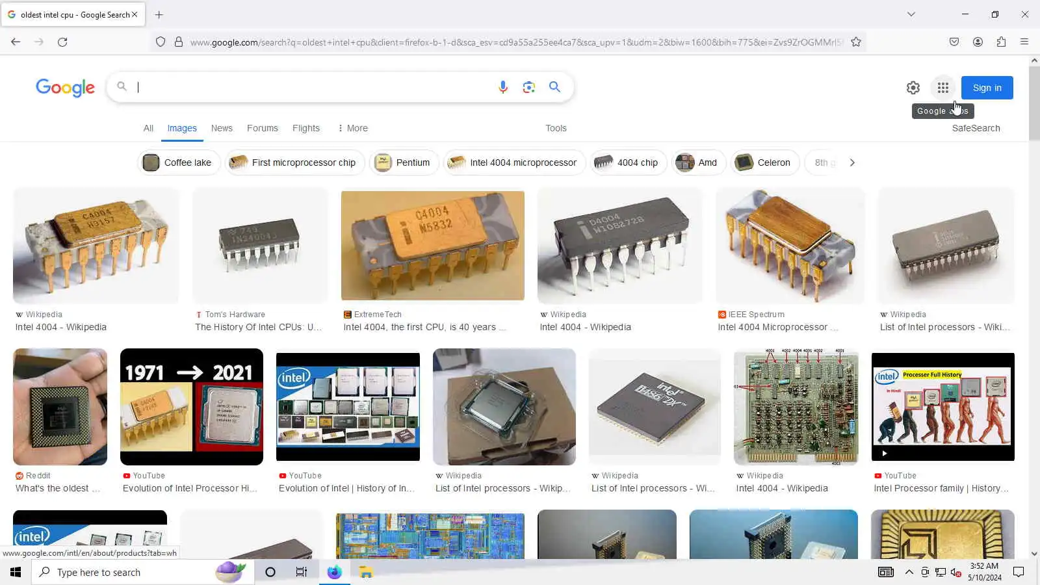
Task: Open the Google apps grid
Action: click(943, 88)
